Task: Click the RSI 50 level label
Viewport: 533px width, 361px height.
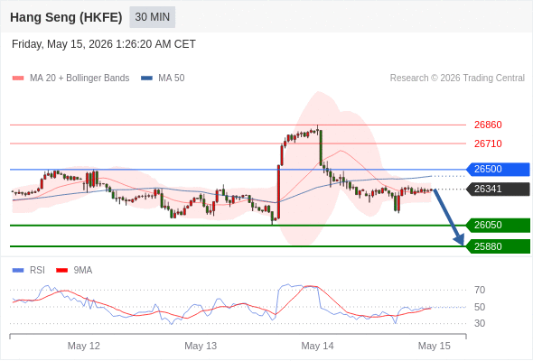Action: pos(480,307)
